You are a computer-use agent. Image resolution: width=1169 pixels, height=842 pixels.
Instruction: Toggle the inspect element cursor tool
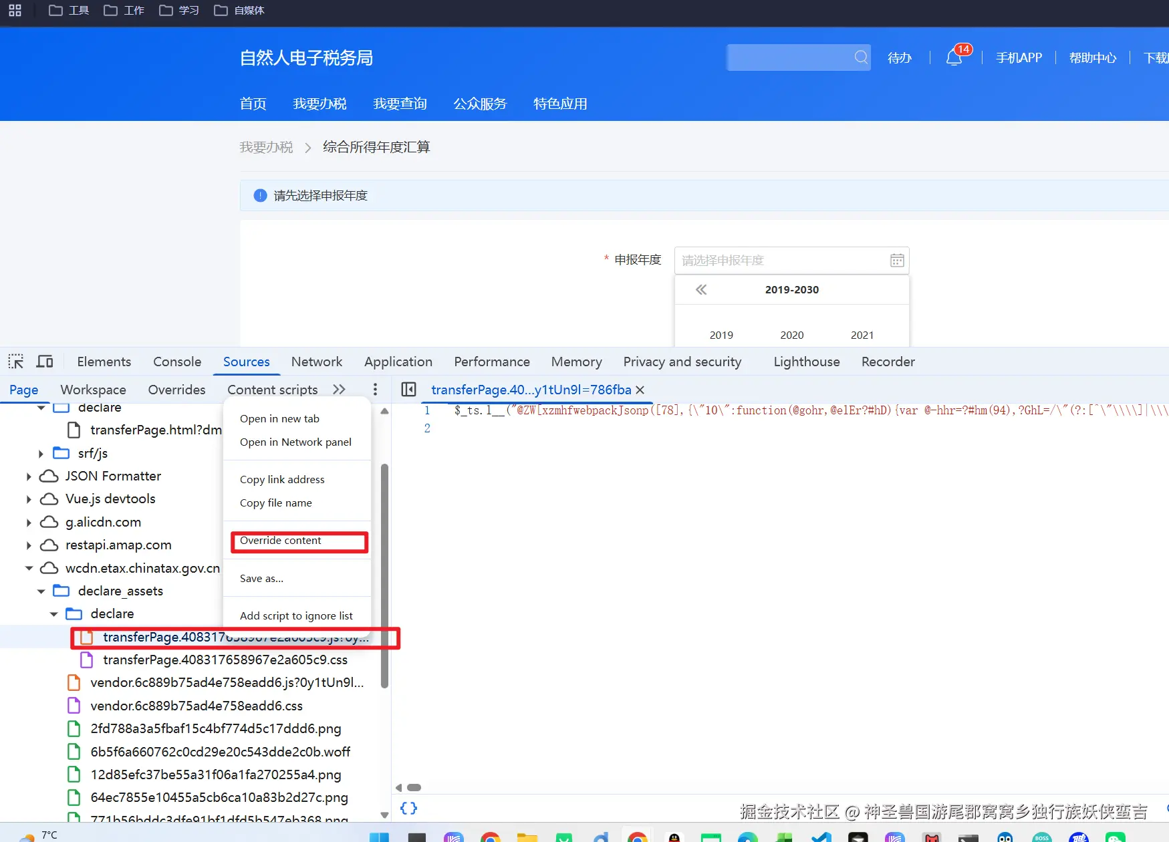15,361
